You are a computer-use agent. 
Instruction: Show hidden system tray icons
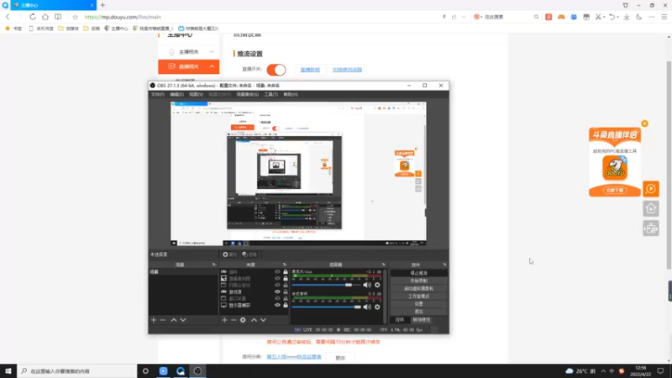tap(603, 370)
